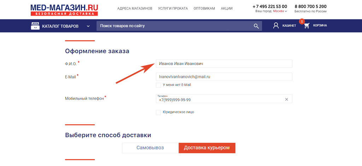This screenshot has height=166, width=362.
Task: Check the 'У меня нет E-Mail' box
Action: [x=158, y=85]
